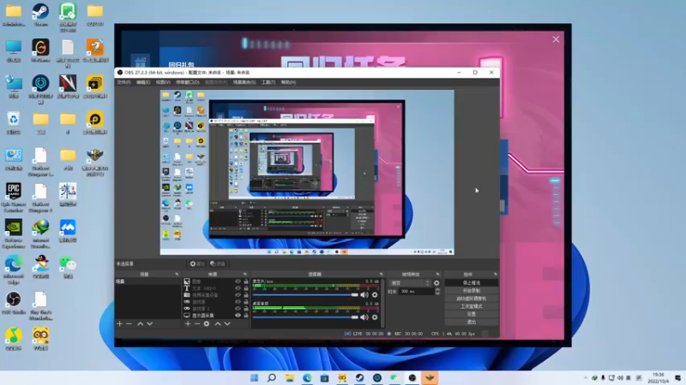Click Start Virtual Camera button
The image size is (686, 385).
click(471, 299)
